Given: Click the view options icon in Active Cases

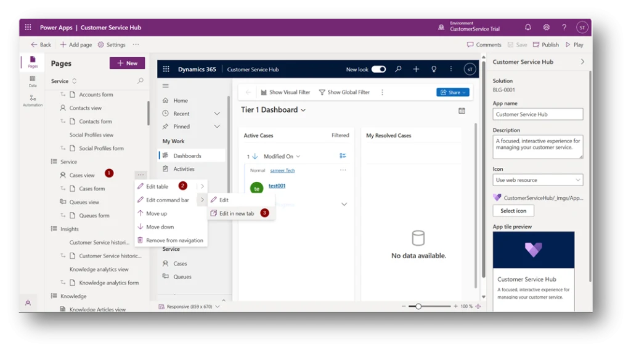Looking at the screenshot, I should pyautogui.click(x=343, y=156).
